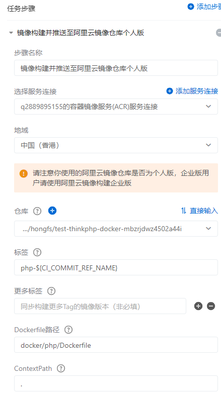Image resolution: width=221 pixels, height=399 pixels.
Task: Add another tag row with dark plus icon
Action: click(x=198, y=306)
